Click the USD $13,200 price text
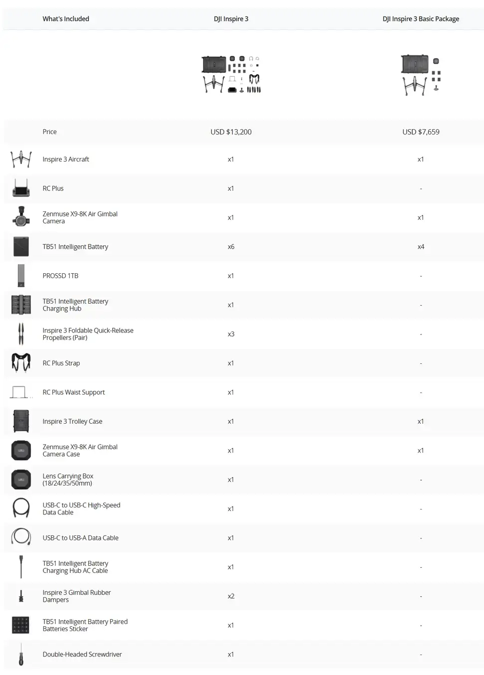484x675 pixels. pos(231,132)
